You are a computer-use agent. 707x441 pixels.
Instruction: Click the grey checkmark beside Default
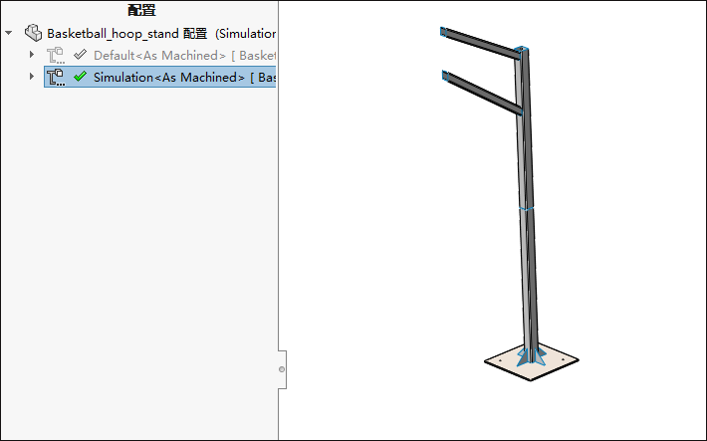click(81, 55)
